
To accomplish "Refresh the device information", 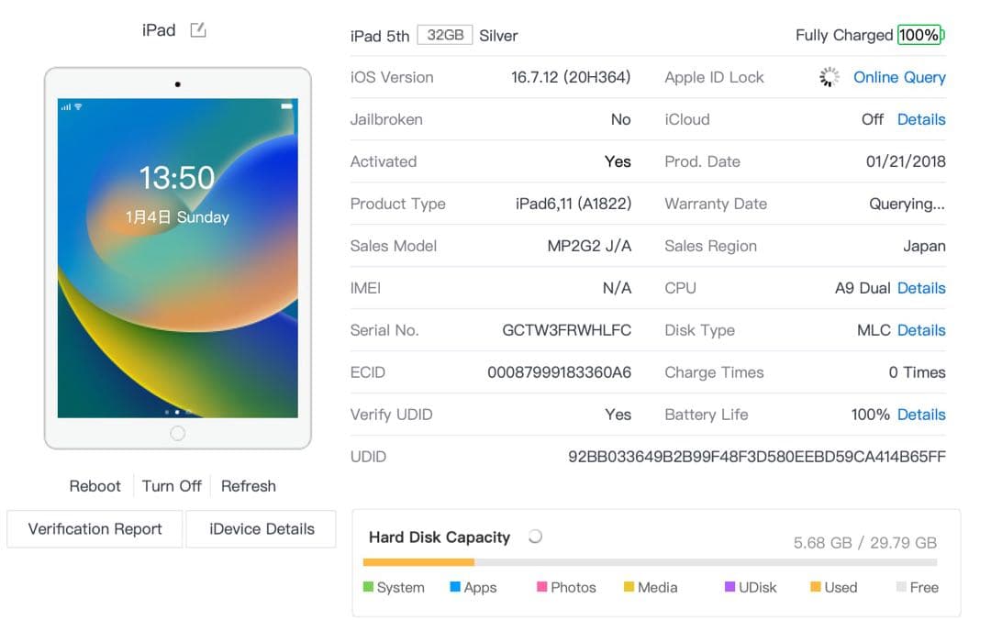I will [248, 486].
